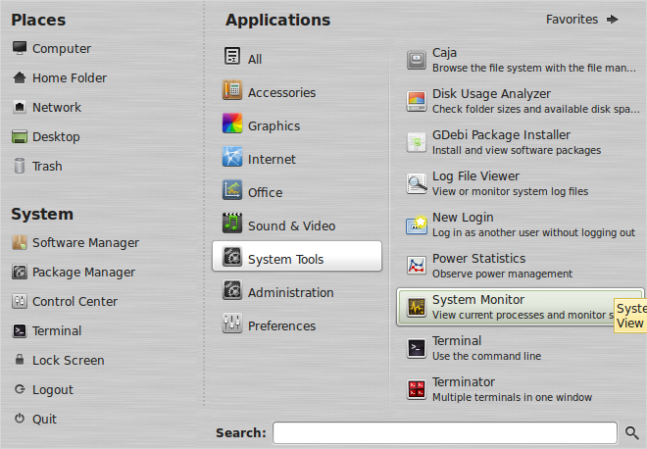Open the Caja file manager icon
Screen dimensions: 647x449
coord(417,60)
